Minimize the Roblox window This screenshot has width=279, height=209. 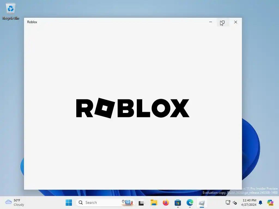tap(211, 22)
